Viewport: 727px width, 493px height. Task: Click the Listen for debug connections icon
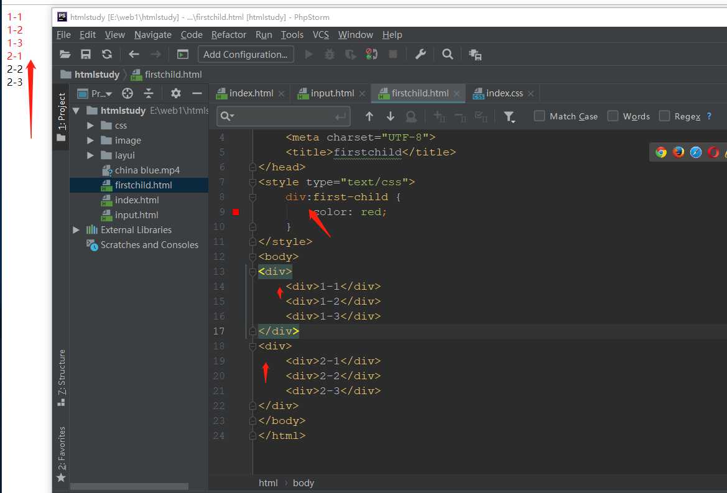371,54
